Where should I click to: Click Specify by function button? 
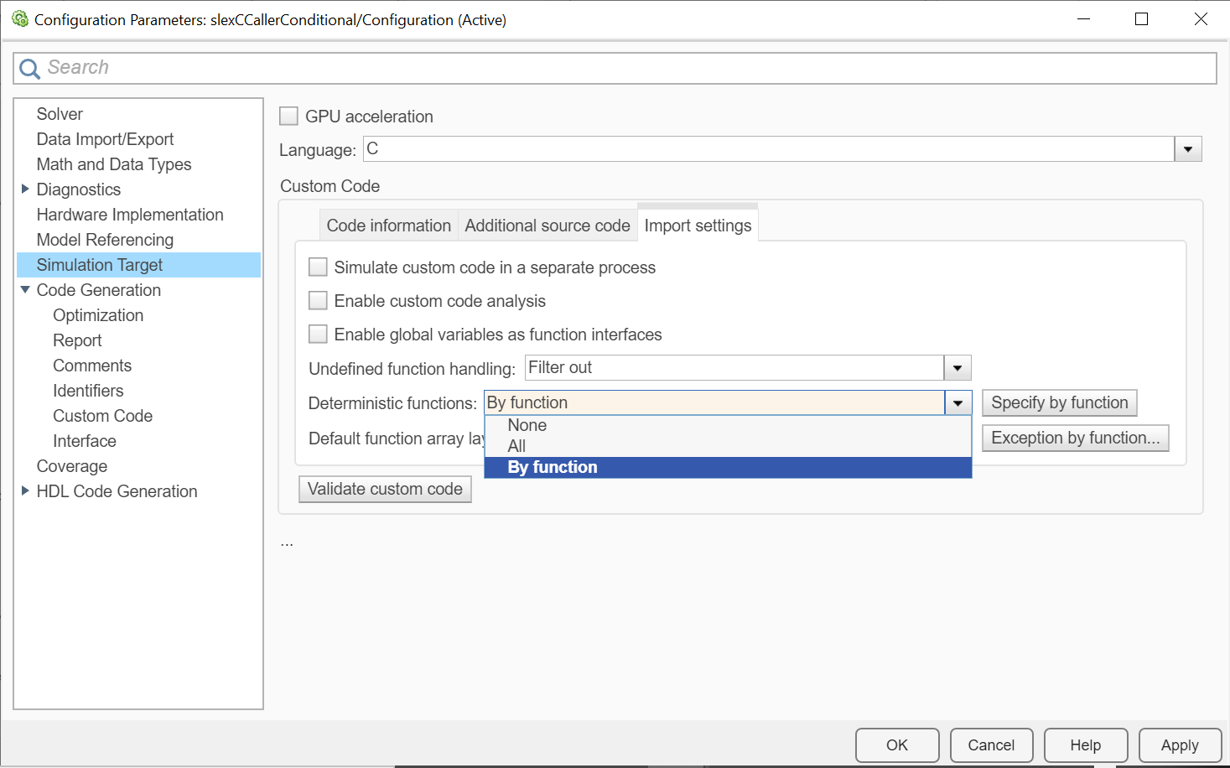(1059, 402)
